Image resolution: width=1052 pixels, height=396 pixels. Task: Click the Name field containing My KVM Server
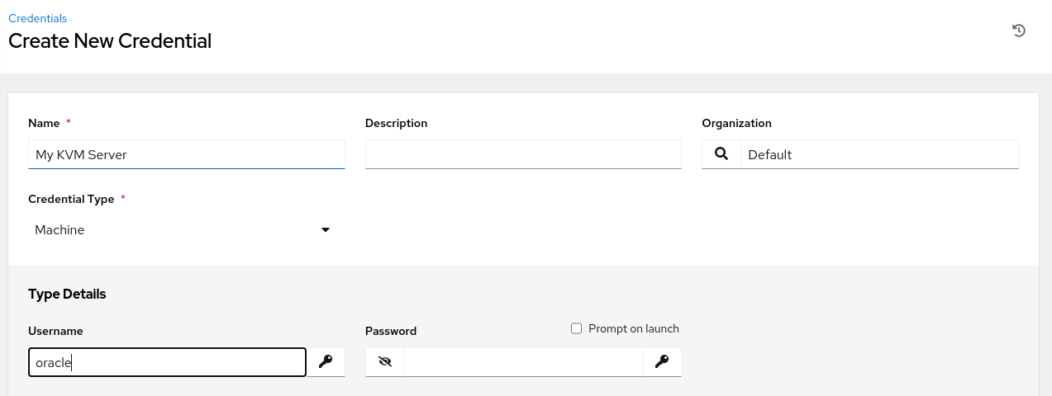tap(186, 154)
